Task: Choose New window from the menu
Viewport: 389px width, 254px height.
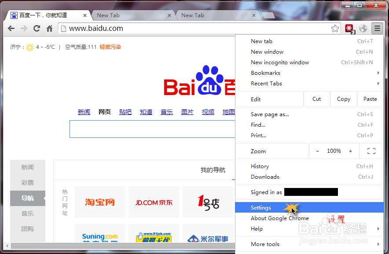Action: tap(309, 52)
